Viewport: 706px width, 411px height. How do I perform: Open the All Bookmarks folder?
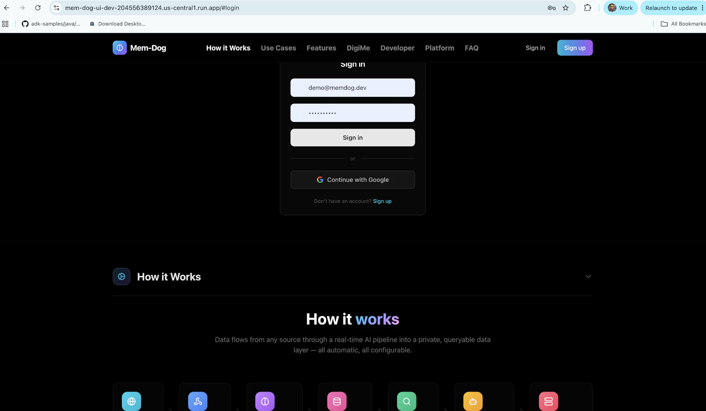683,24
